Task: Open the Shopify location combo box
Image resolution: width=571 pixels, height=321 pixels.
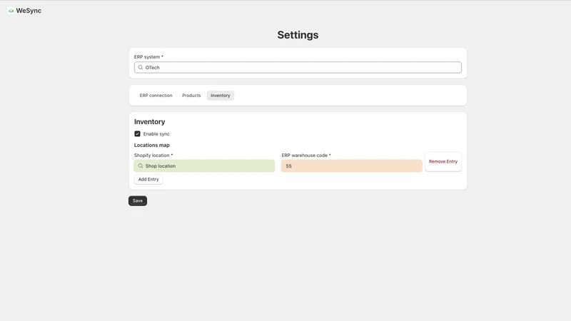Action: pyautogui.click(x=204, y=166)
